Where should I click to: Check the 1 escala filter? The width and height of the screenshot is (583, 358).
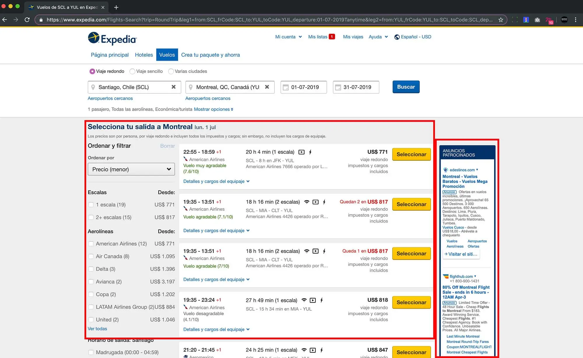click(x=91, y=205)
